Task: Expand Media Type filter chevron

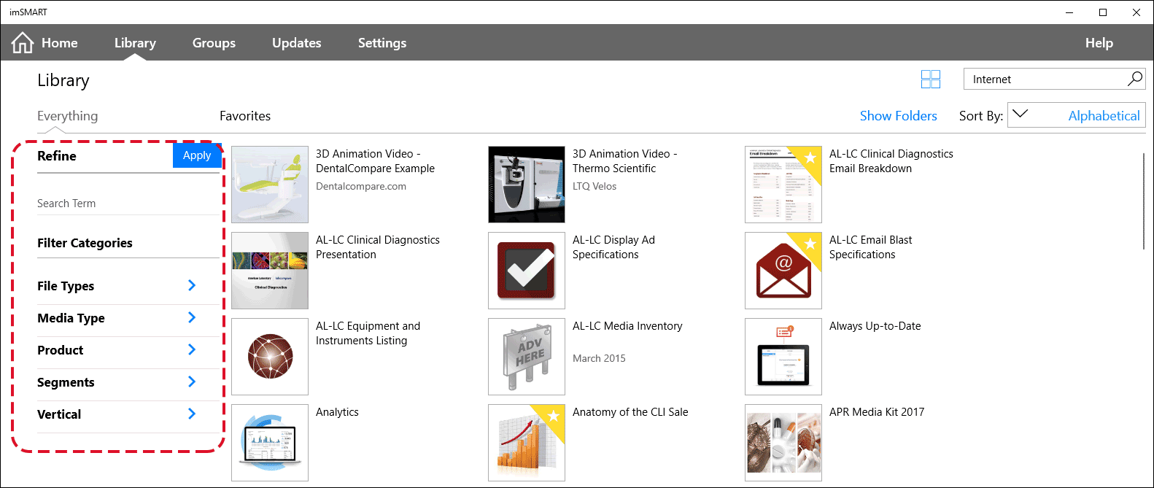Action: tap(192, 317)
